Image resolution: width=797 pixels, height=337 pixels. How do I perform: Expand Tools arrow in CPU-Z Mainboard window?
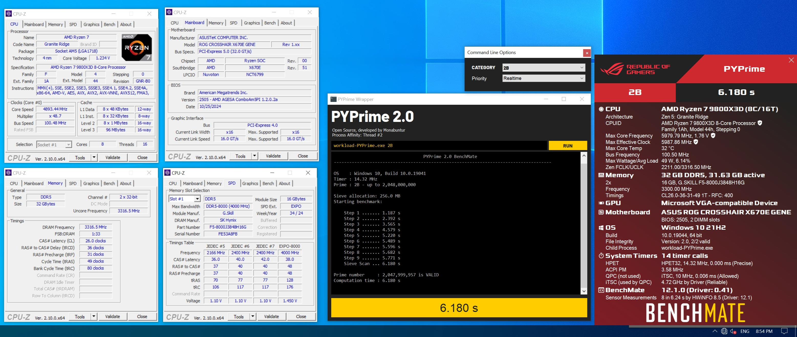point(254,156)
